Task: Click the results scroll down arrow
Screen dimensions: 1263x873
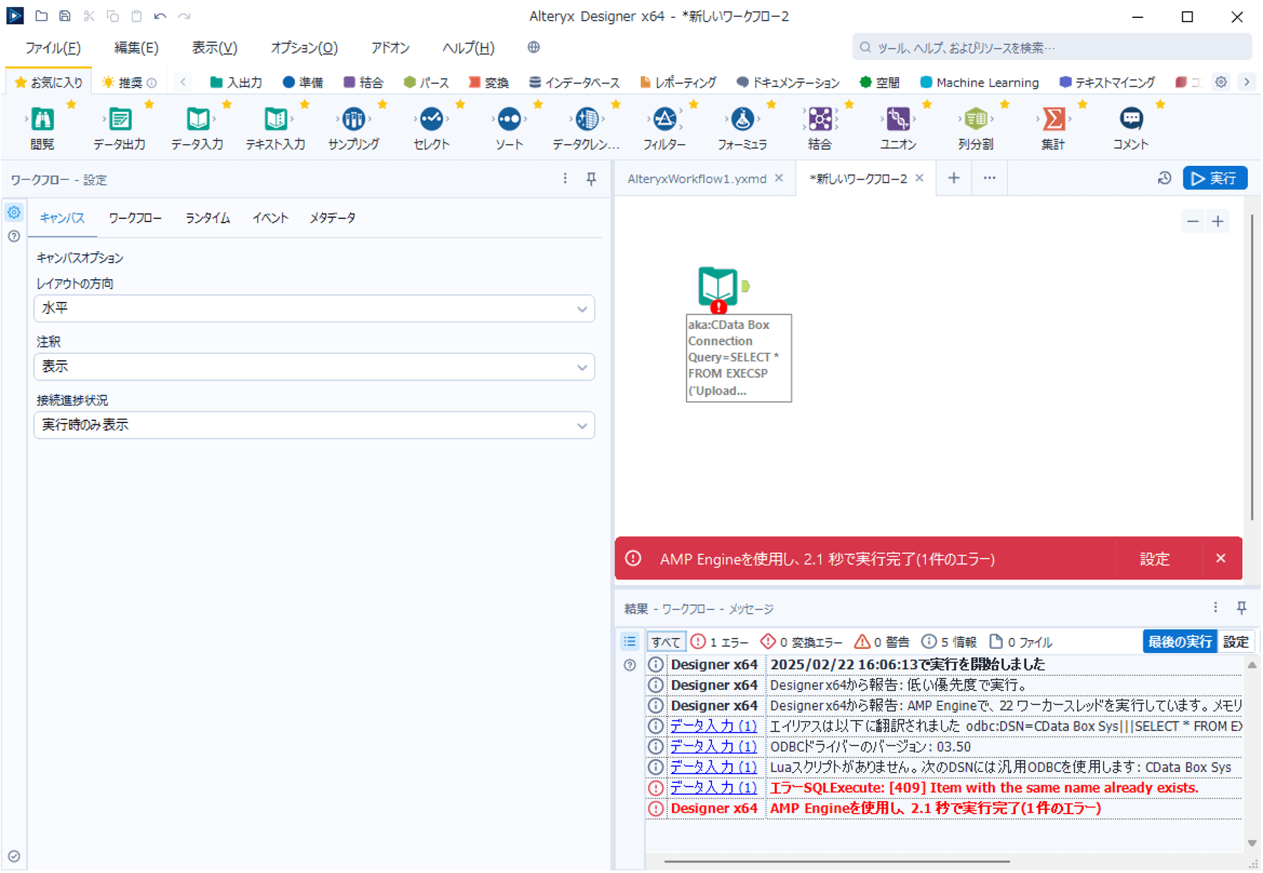Action: pyautogui.click(x=1252, y=843)
